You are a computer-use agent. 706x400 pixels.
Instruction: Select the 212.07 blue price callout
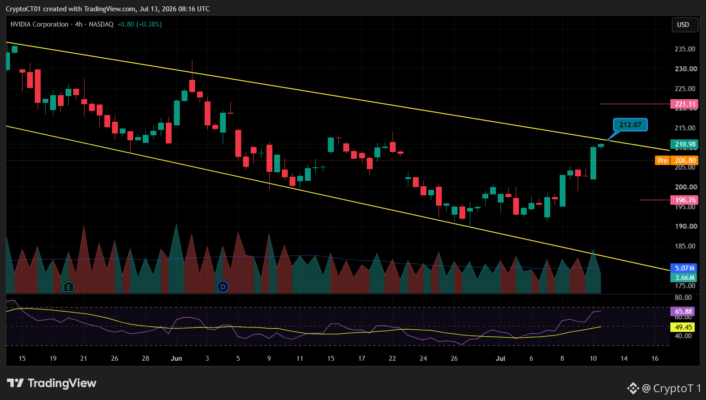[630, 125]
